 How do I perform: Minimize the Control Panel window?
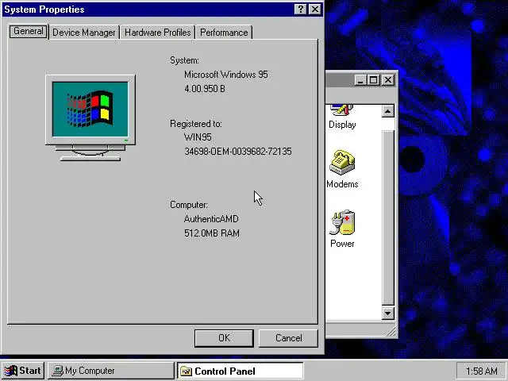click(360, 79)
